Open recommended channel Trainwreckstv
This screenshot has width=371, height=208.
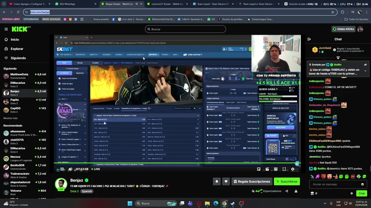24,176
